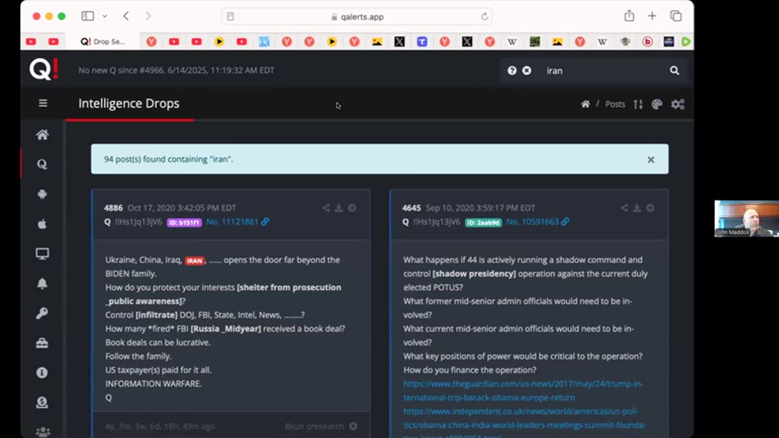Image resolution: width=779 pixels, height=438 pixels.
Task: Click the 'Posts' breadcrumb
Action: tap(615, 104)
